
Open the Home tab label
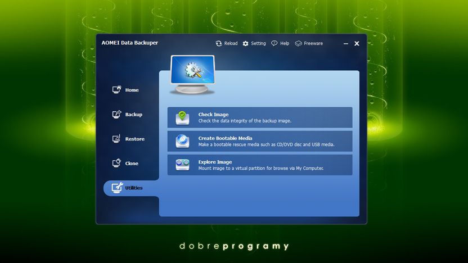point(132,90)
